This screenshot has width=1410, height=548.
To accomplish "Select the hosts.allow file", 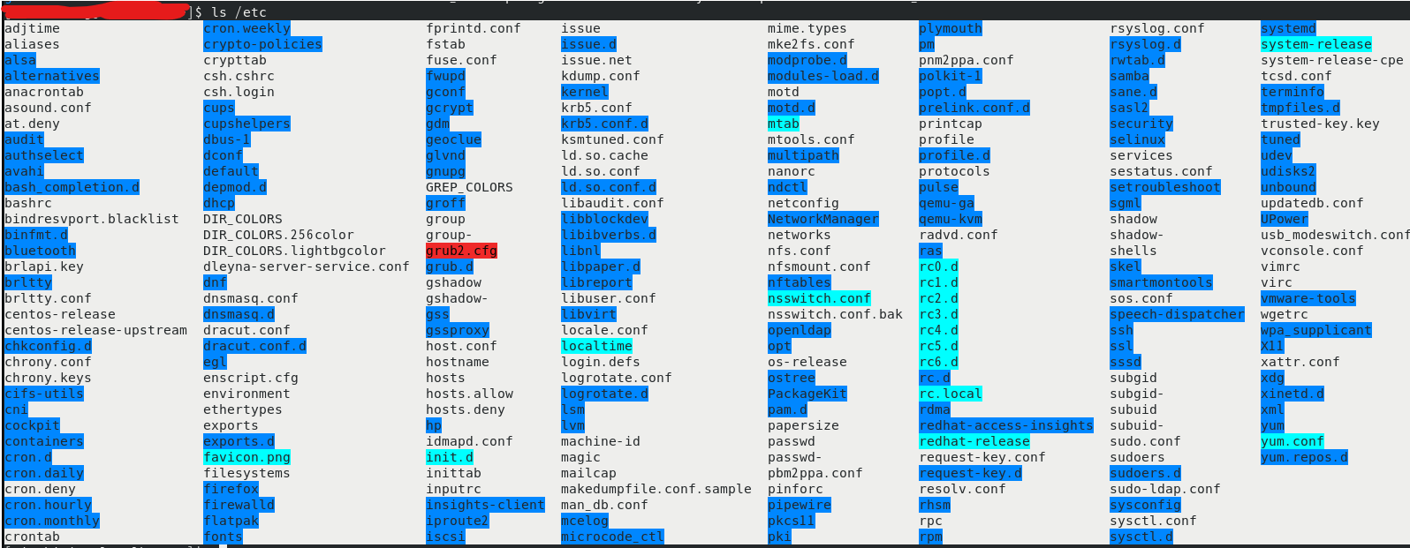I will coord(469,394).
